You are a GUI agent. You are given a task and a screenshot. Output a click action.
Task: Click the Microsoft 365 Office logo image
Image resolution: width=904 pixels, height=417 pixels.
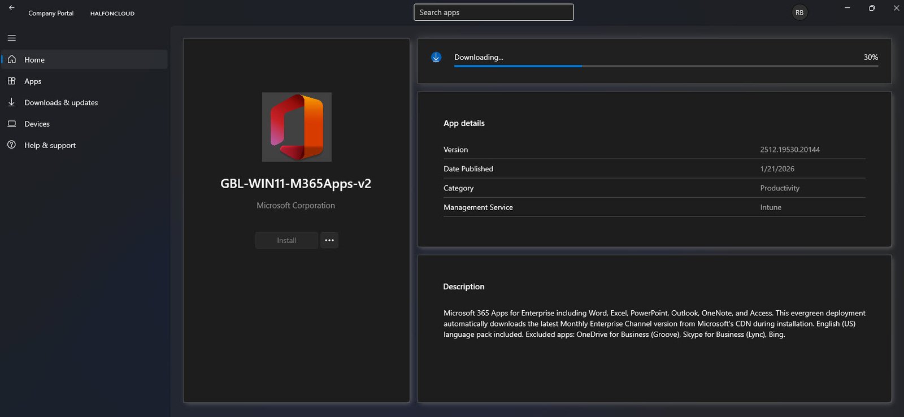click(x=297, y=127)
